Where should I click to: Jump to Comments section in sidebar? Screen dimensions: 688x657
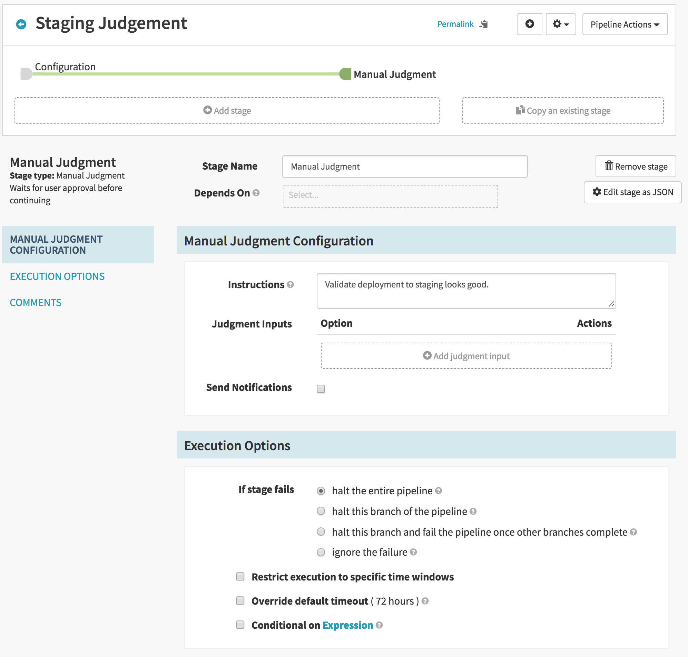(36, 303)
